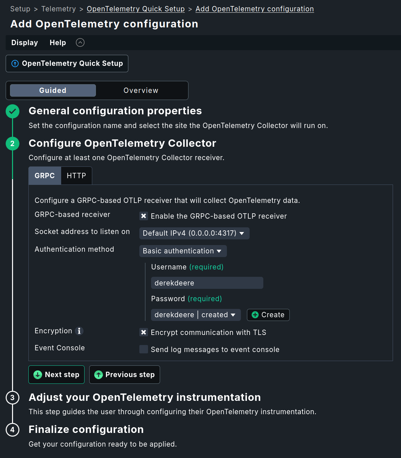The height and width of the screenshot is (458, 401).
Task: Uncheck Encrypt communication with TLS
Action: click(x=144, y=332)
